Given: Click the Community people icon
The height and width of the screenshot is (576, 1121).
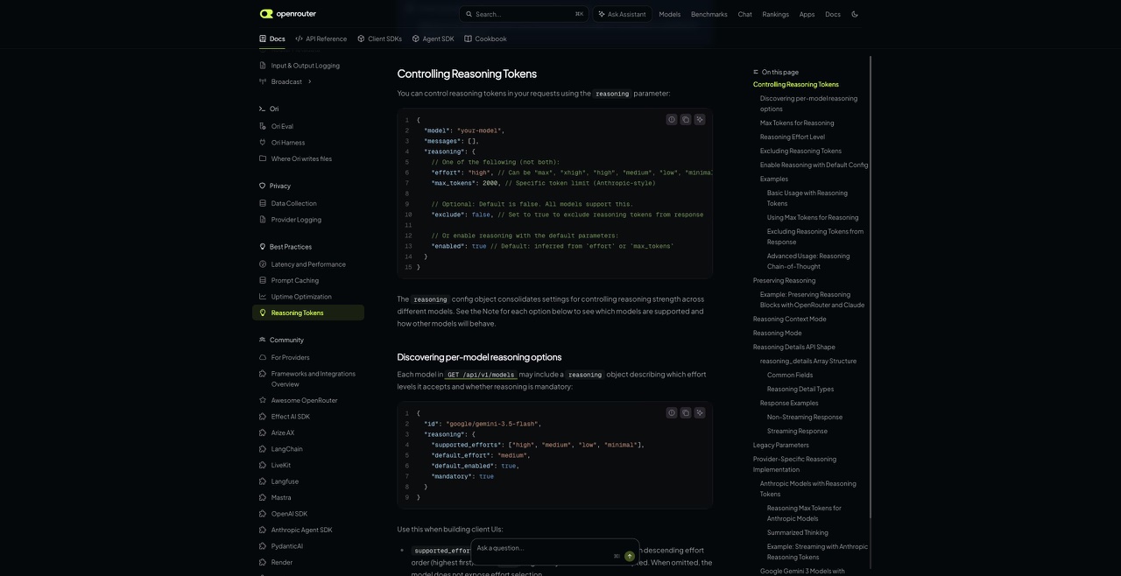Looking at the screenshot, I should [262, 340].
